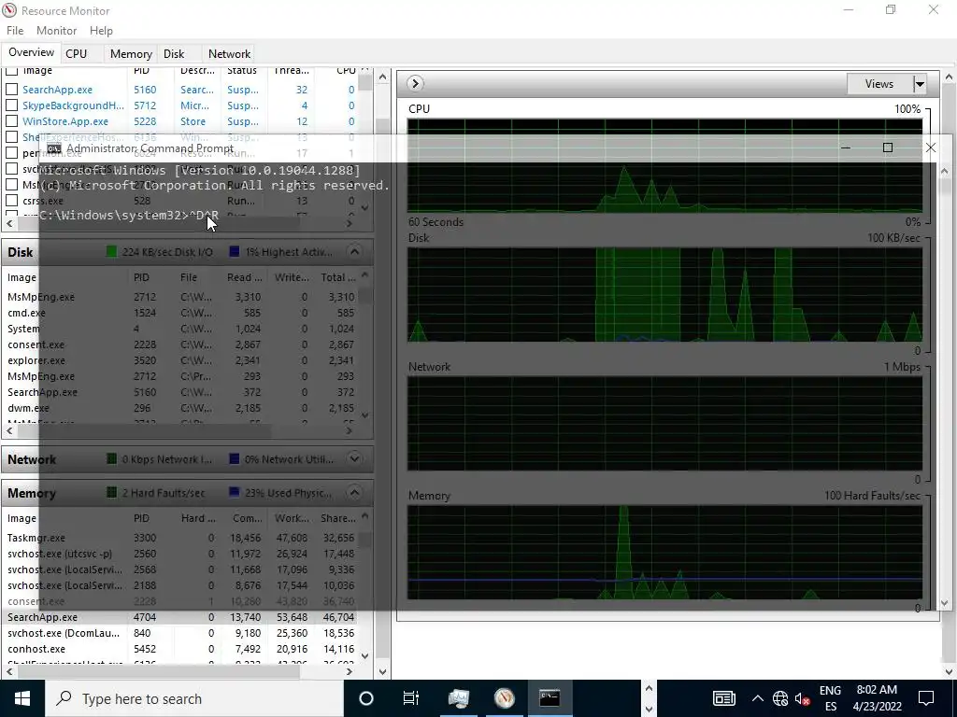
Task: Select SearchApp.exe row in Memory list
Action: click(x=181, y=617)
